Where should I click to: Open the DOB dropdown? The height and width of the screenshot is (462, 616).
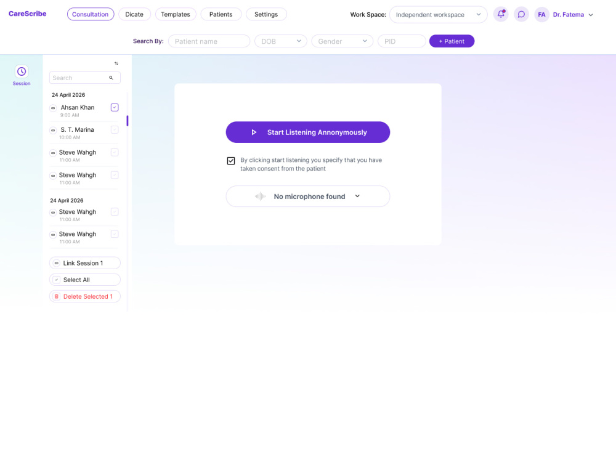pos(280,41)
